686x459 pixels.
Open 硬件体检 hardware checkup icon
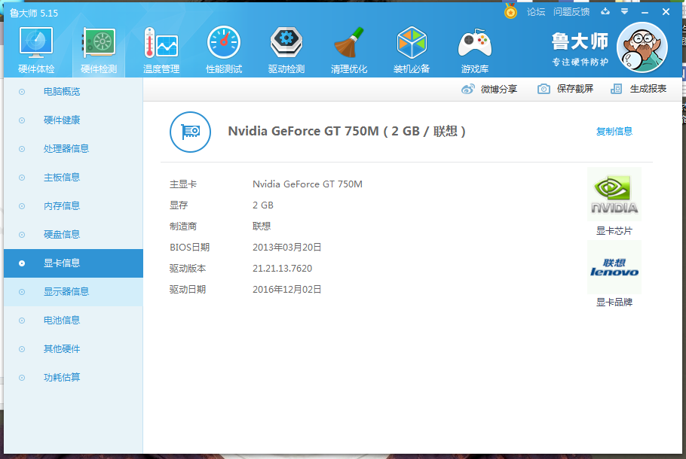[x=36, y=42]
